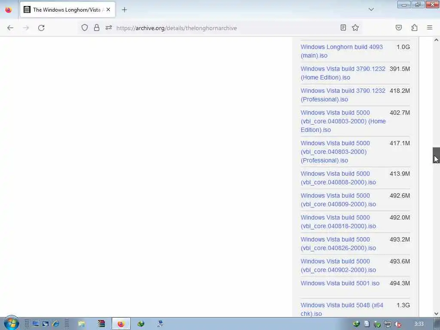
Task: Download Vista build 3790.1232 (Home Edition).iso
Action: pyautogui.click(x=343, y=73)
